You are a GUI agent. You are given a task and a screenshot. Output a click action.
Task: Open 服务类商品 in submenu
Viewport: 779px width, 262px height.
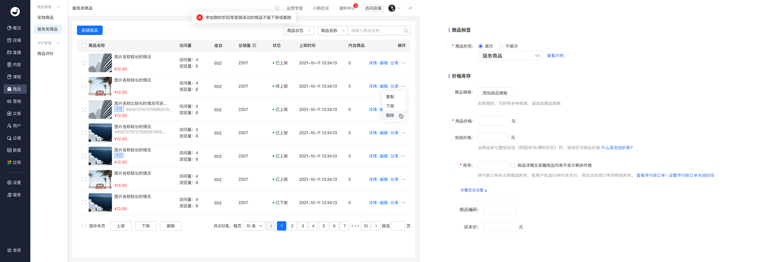click(x=48, y=29)
